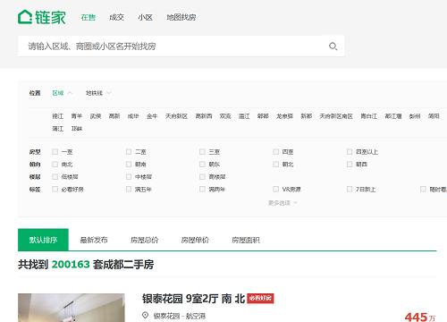Image resolution: width=447 pixels, height=322 pixels.
Task: Tick the 一室 room type checkbox
Action: [55, 152]
